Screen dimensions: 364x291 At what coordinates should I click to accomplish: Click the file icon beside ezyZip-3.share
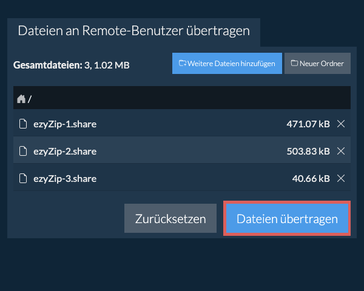(x=23, y=178)
